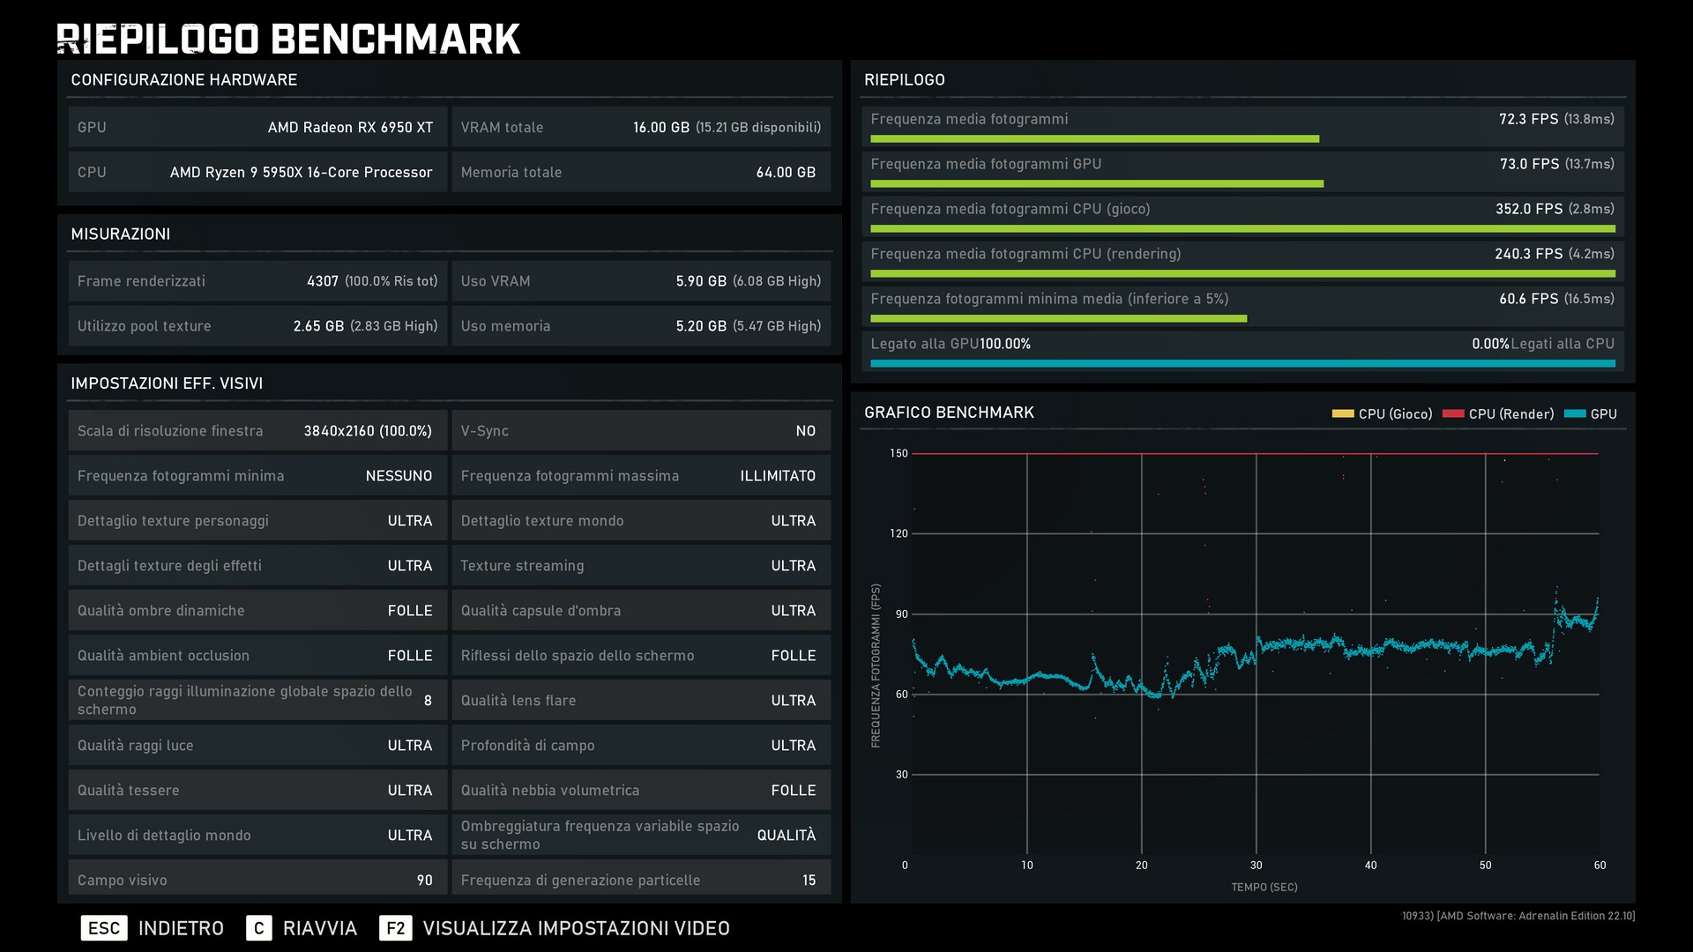Click the ESC key icon
The height and width of the screenshot is (952, 1693).
[x=104, y=928]
